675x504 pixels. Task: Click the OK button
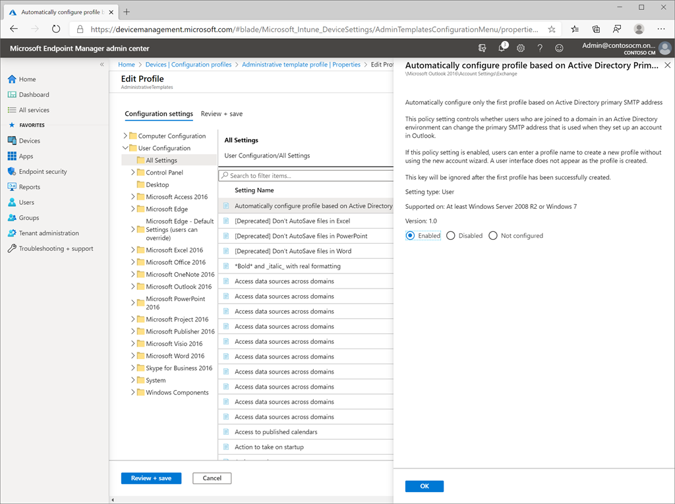(x=424, y=486)
